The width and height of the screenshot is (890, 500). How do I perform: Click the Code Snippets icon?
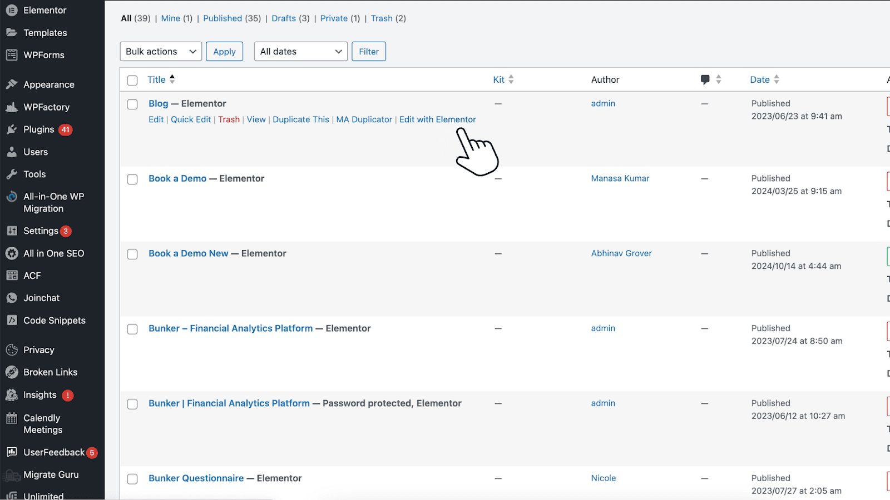[12, 320]
